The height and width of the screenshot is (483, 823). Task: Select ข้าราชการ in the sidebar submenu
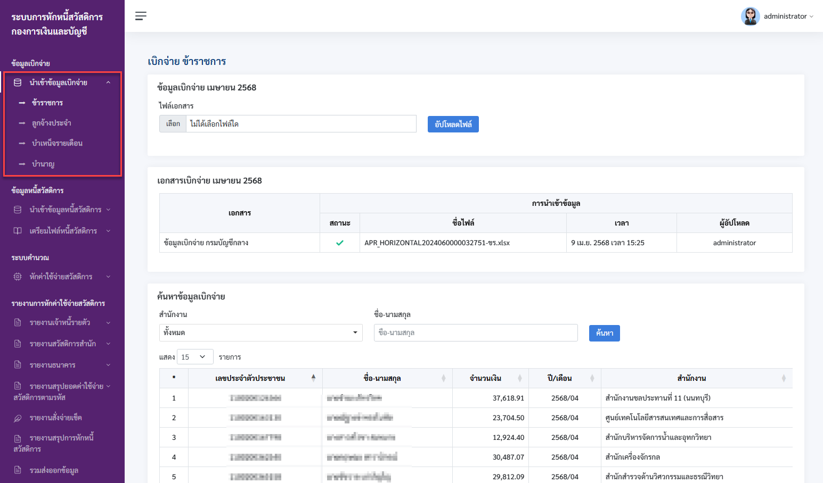pos(47,103)
